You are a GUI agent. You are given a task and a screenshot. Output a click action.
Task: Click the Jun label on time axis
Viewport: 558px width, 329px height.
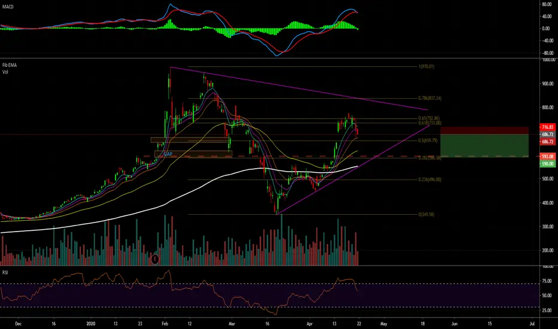point(454,324)
